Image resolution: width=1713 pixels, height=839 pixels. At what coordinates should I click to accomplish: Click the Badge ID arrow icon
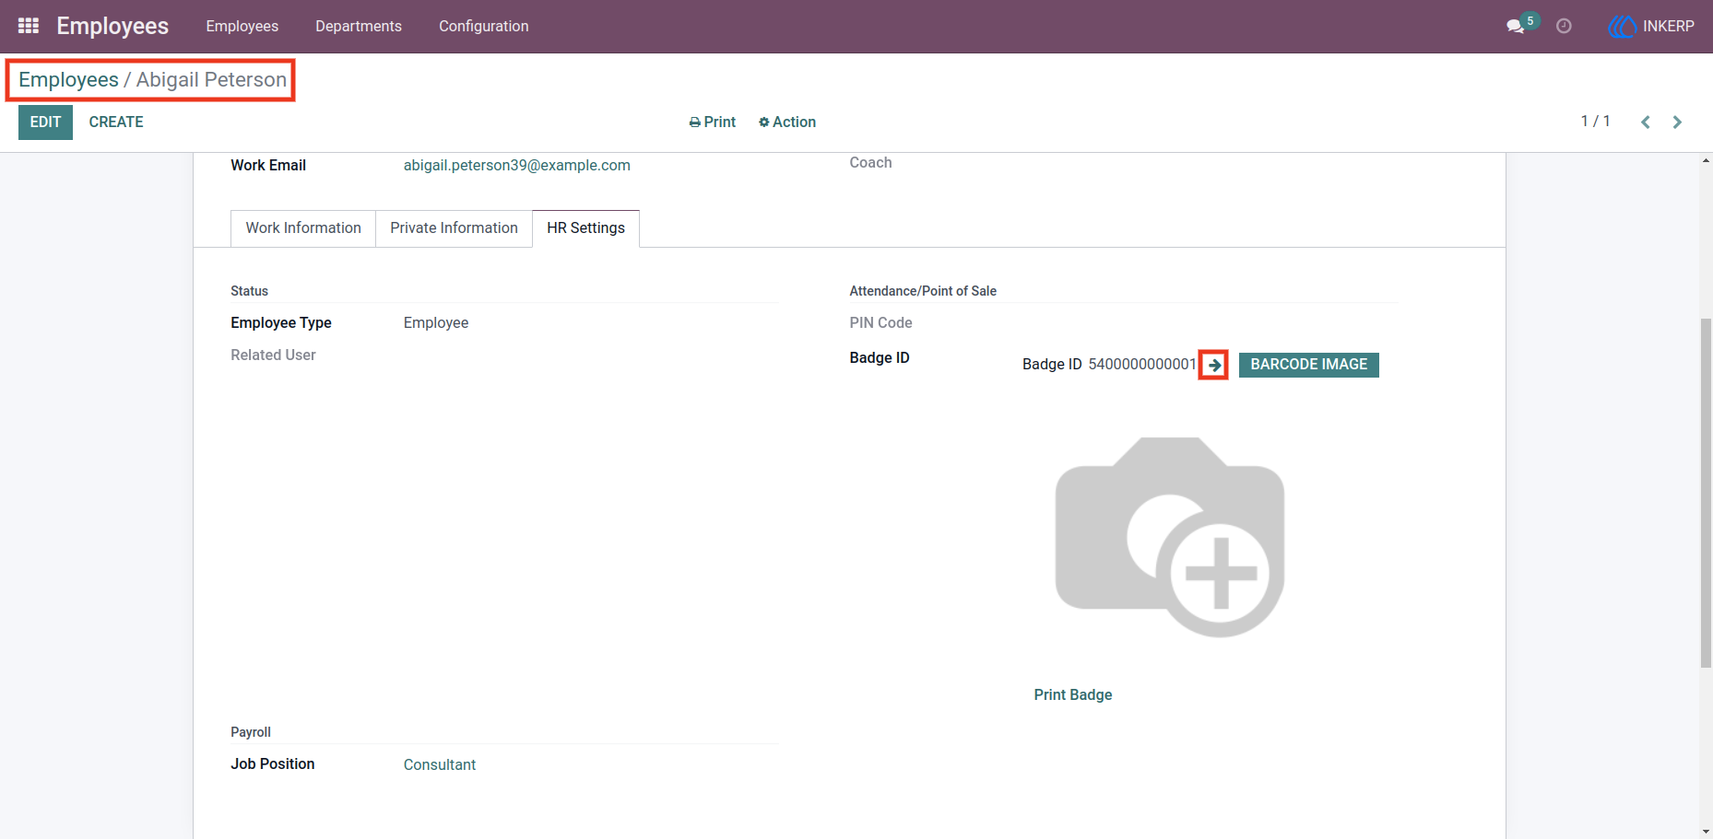pos(1214,365)
